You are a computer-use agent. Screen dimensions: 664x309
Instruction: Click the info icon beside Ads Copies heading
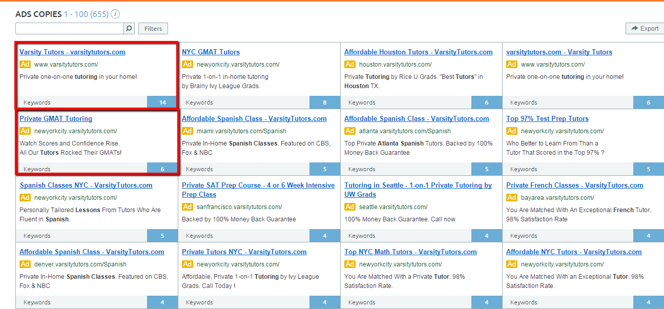coord(115,14)
